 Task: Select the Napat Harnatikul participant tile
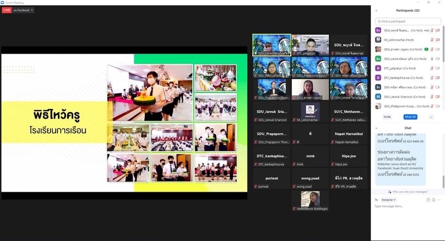point(348,134)
